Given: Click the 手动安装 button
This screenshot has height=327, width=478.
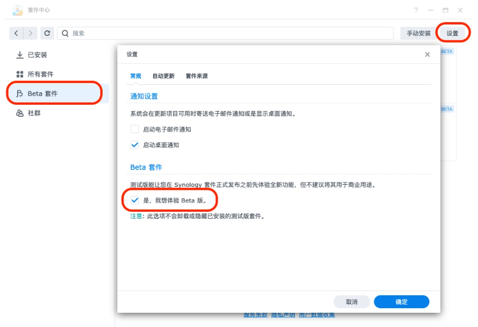Looking at the screenshot, I should (x=418, y=34).
